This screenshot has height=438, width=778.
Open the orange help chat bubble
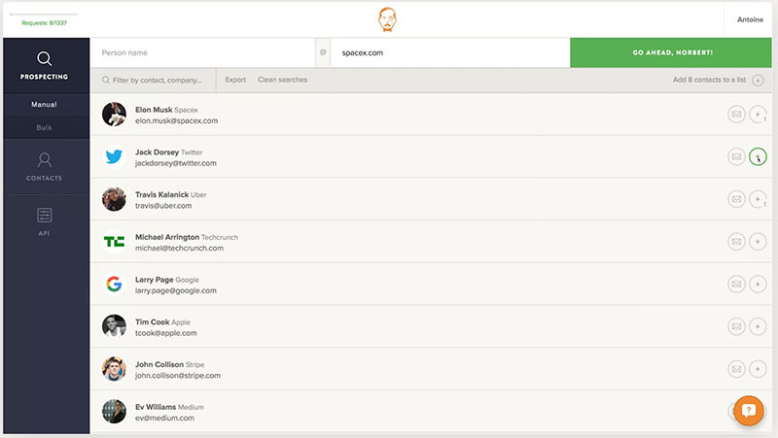(x=749, y=410)
